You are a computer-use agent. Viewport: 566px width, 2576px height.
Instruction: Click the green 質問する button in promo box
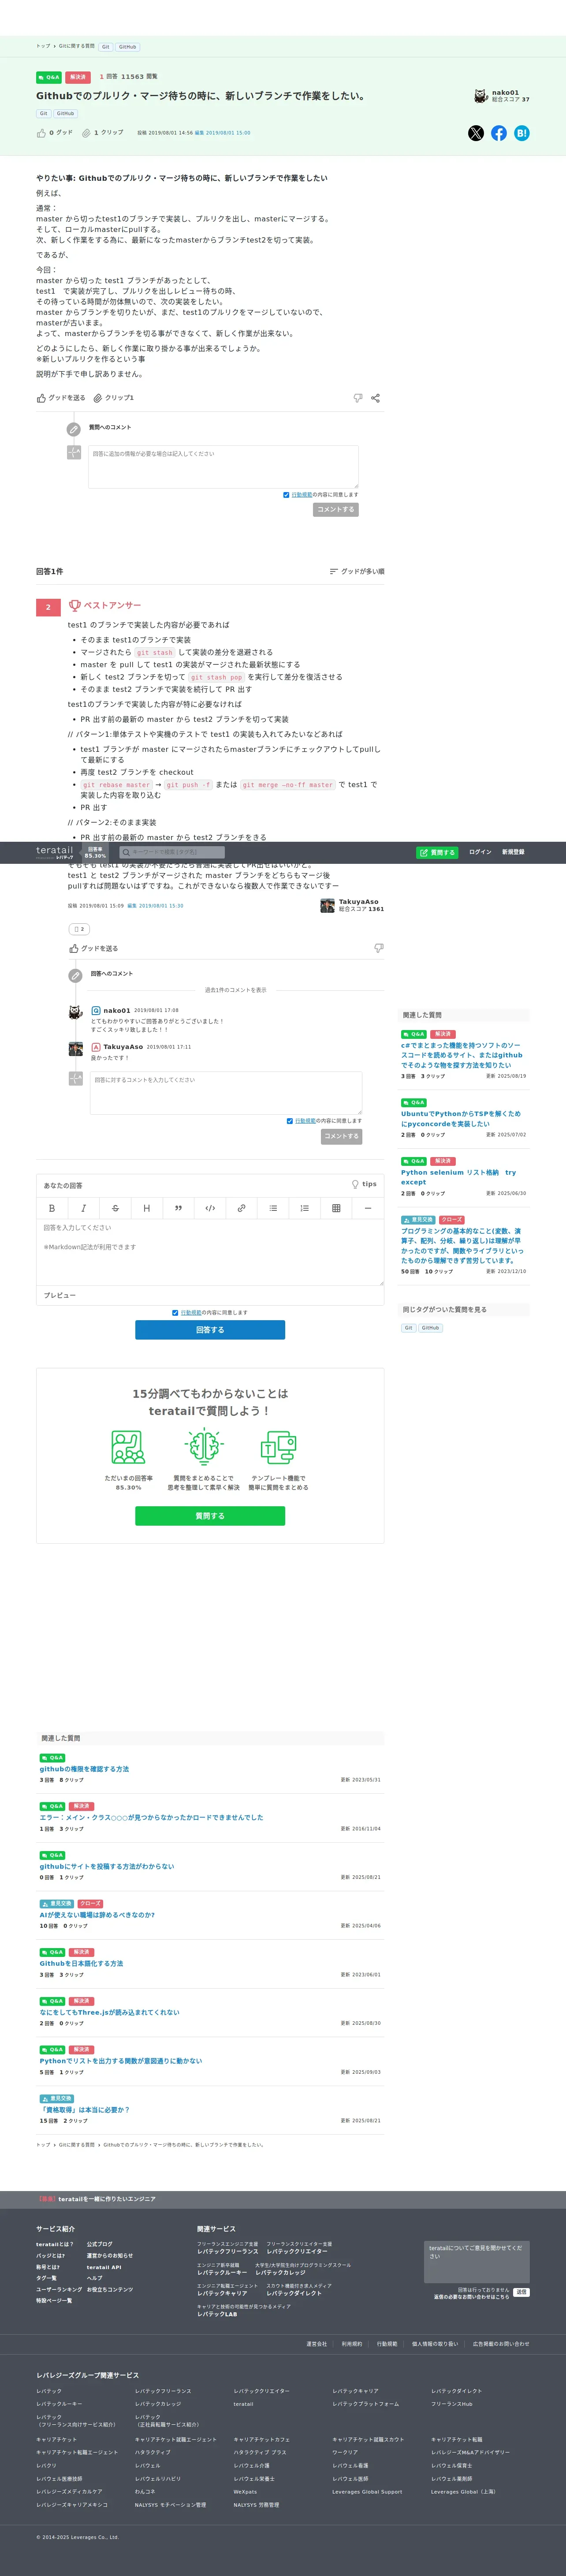(x=210, y=1516)
